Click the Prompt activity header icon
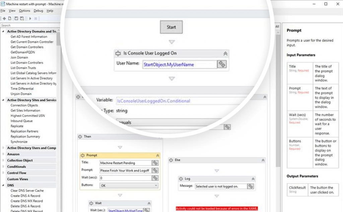 click(83, 155)
